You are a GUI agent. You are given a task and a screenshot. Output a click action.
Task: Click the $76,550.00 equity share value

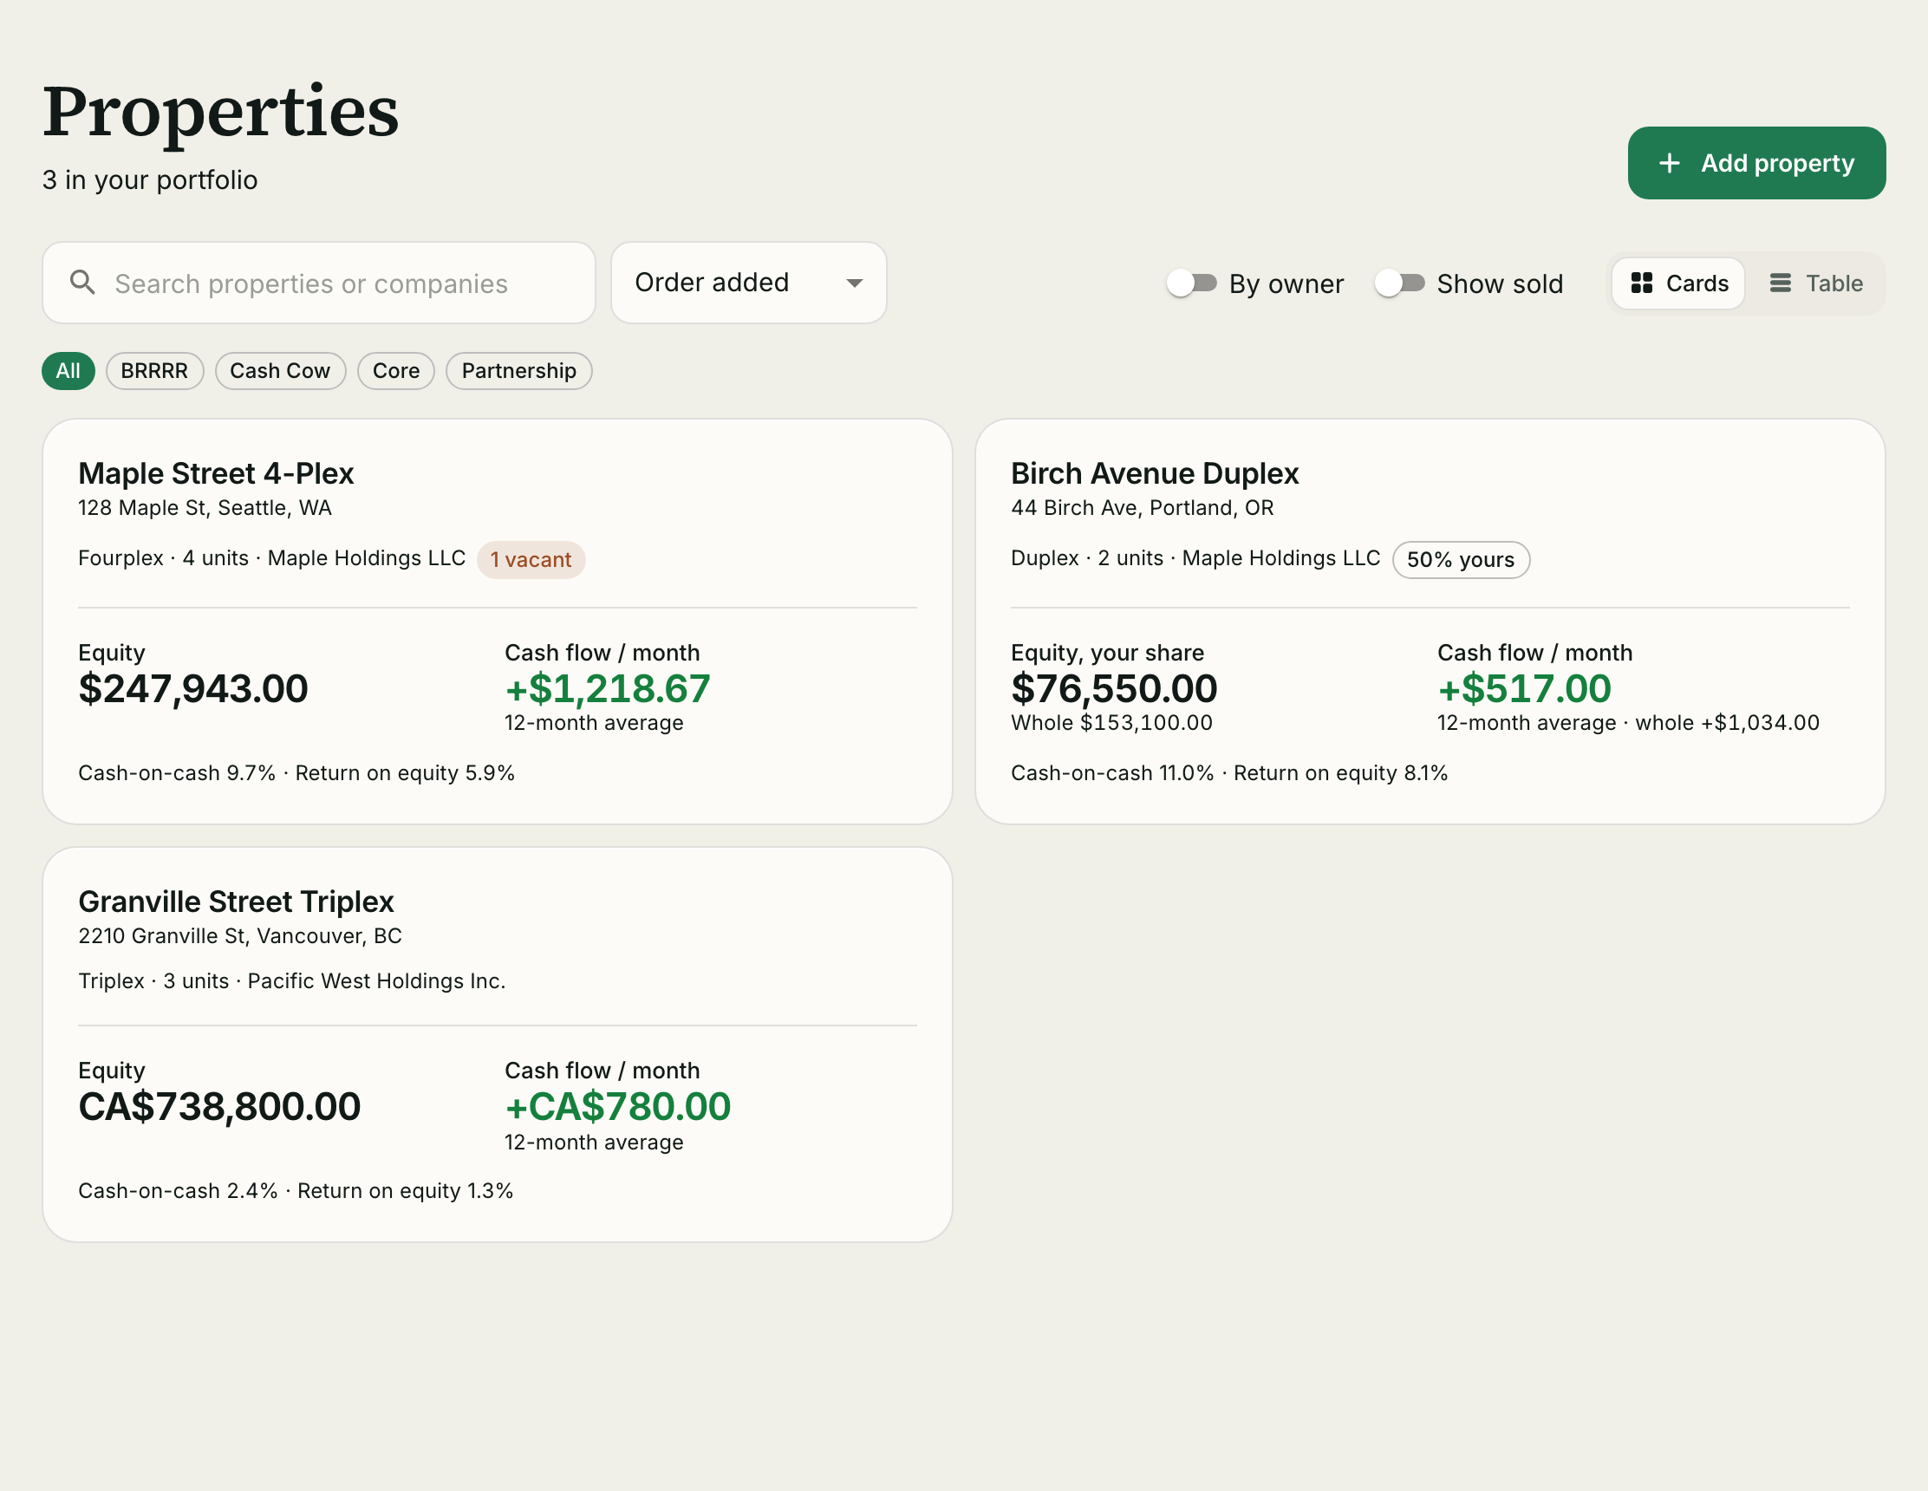1114,688
